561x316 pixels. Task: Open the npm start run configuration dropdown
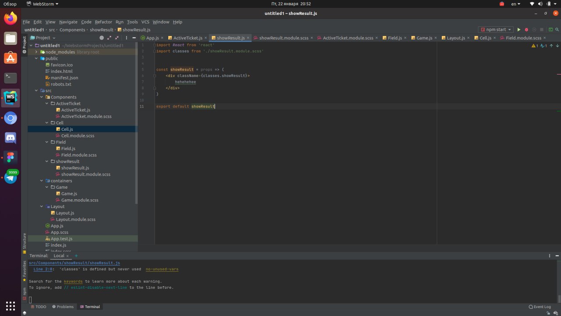pyautogui.click(x=496, y=29)
